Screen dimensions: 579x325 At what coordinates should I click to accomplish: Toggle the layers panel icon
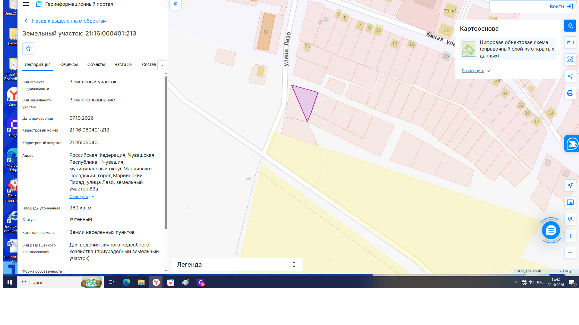click(x=570, y=26)
